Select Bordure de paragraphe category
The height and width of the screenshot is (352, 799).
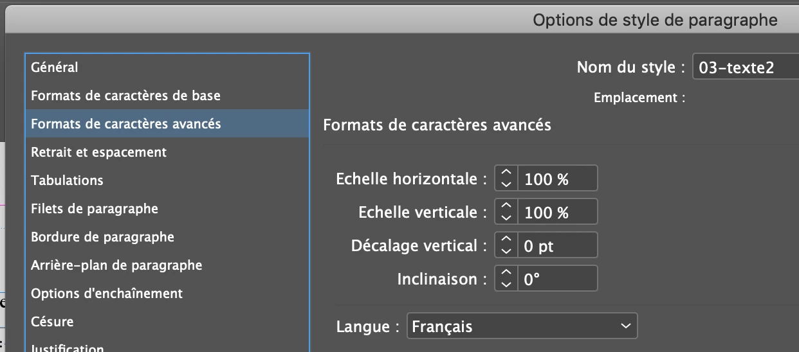[102, 237]
